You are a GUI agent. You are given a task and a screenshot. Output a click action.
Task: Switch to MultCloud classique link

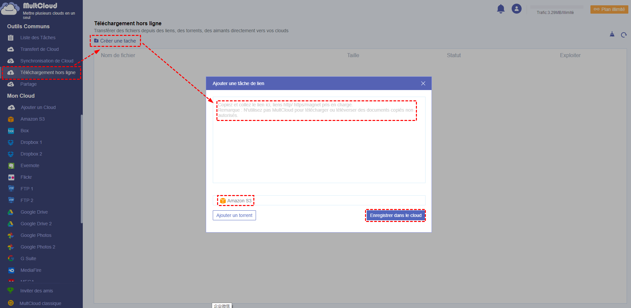(40, 303)
